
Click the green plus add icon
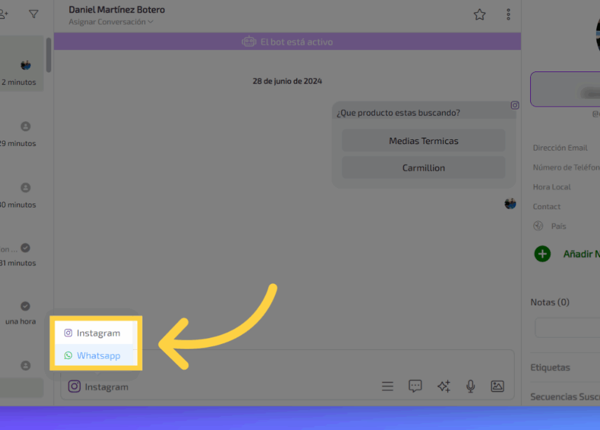click(x=543, y=254)
